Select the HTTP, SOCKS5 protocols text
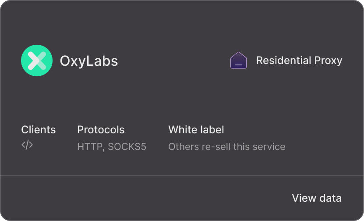Viewport: 364px width, 221px height. (x=112, y=146)
